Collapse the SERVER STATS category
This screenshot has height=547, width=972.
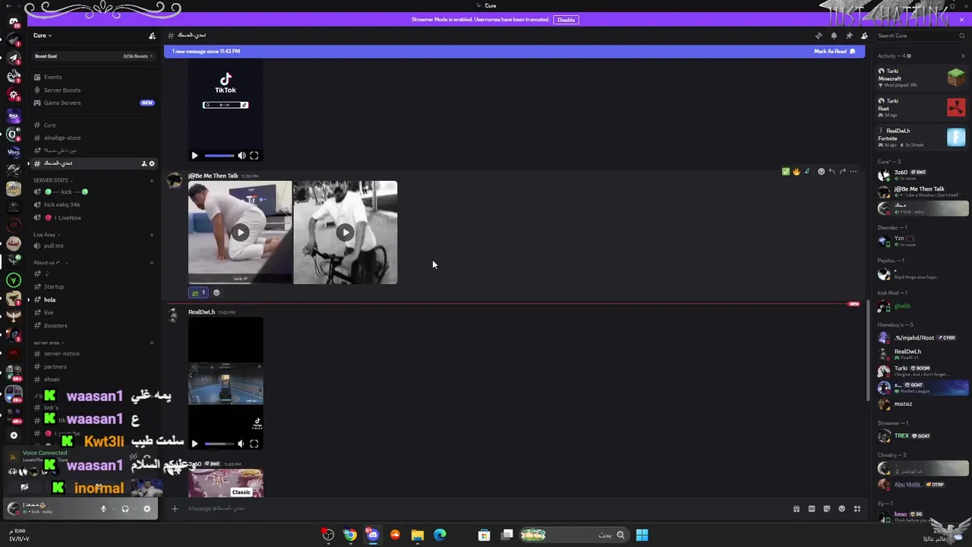pyautogui.click(x=52, y=180)
